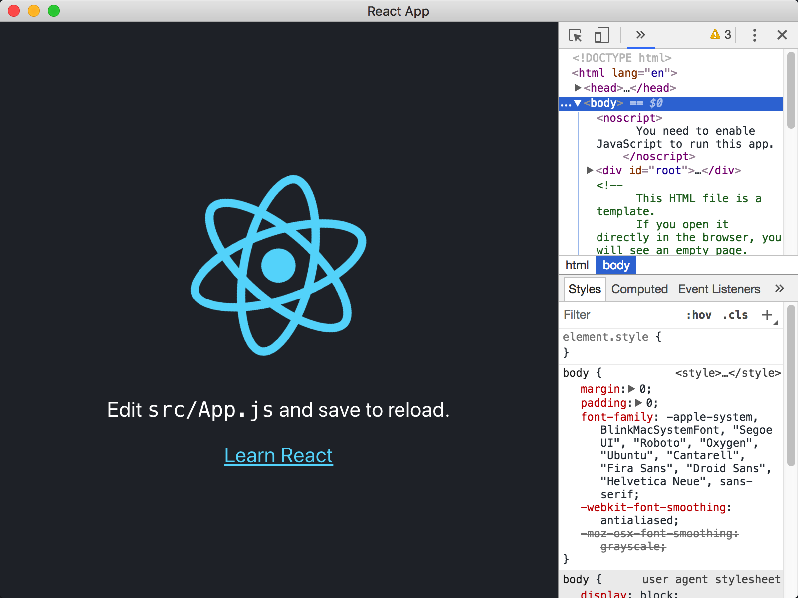
Task: Click the user agent stylesheet label
Action: pos(711,579)
